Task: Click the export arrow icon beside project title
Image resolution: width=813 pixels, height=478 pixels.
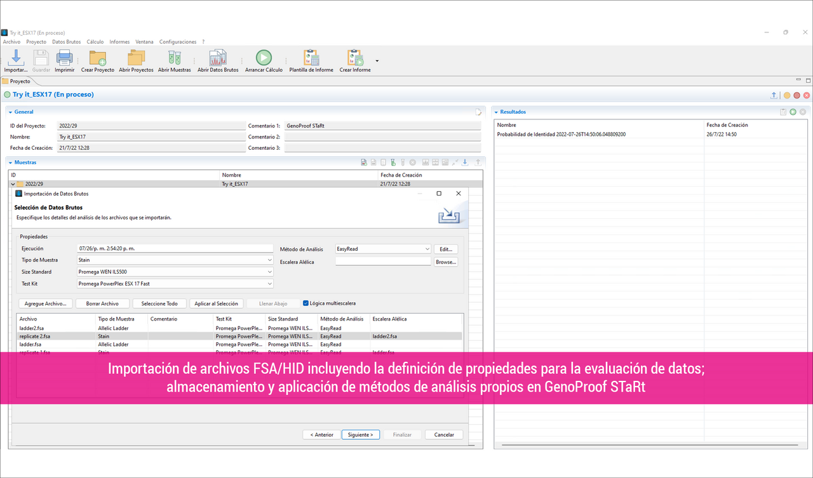Action: [774, 95]
